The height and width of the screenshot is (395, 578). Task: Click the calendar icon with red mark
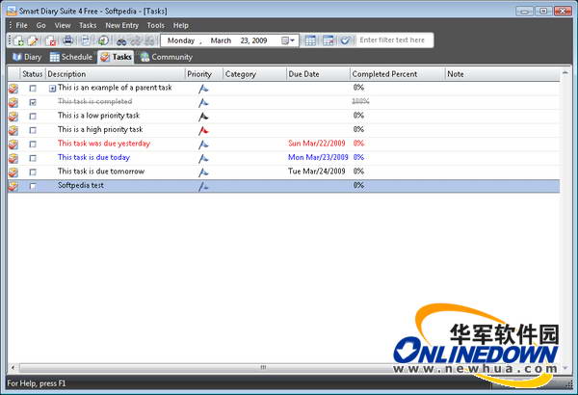[328, 40]
